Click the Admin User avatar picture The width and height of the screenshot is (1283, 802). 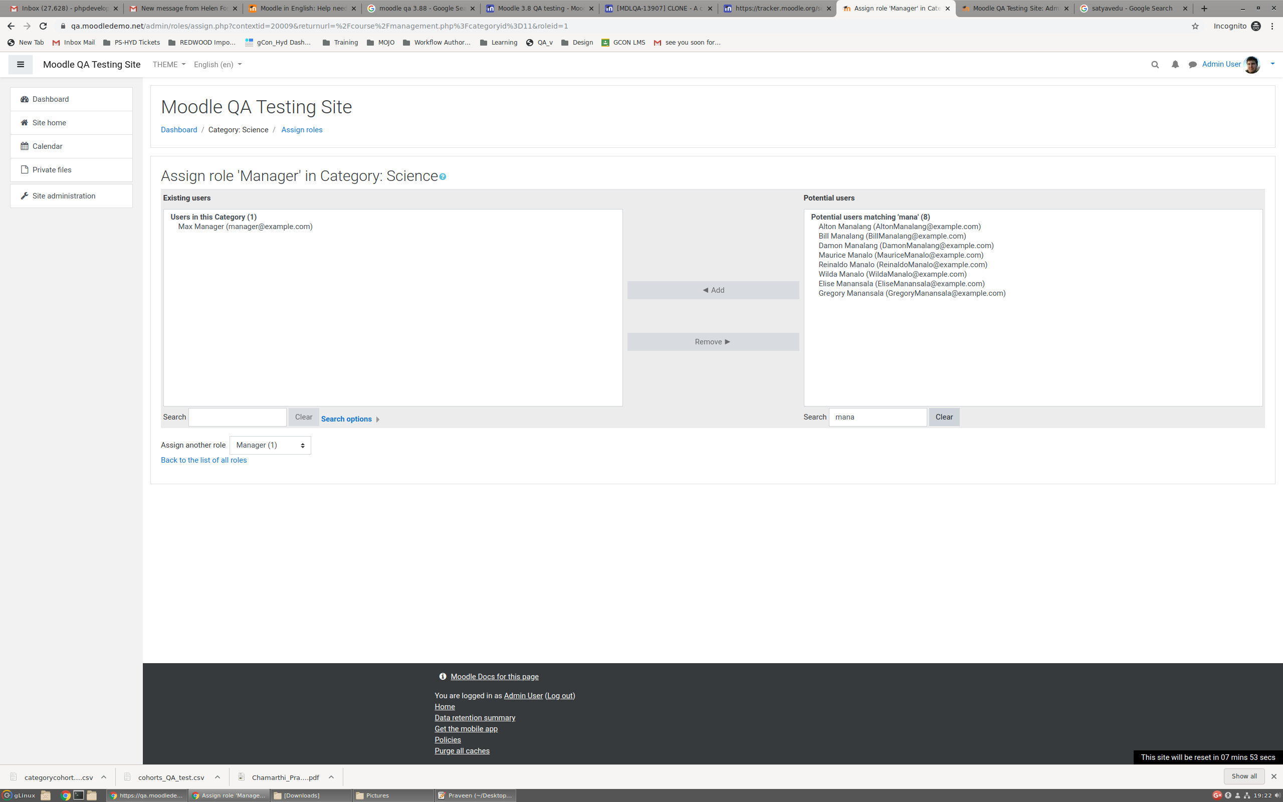tap(1252, 65)
